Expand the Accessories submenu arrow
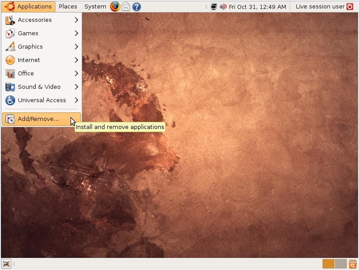The height and width of the screenshot is (270, 359). coord(76,20)
